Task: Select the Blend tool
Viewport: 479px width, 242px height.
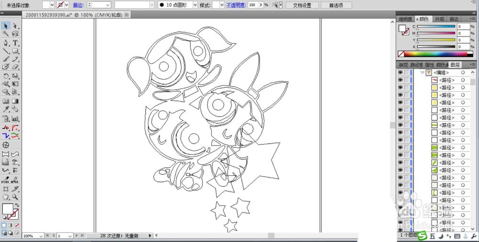Action: pyautogui.click(x=15, y=109)
